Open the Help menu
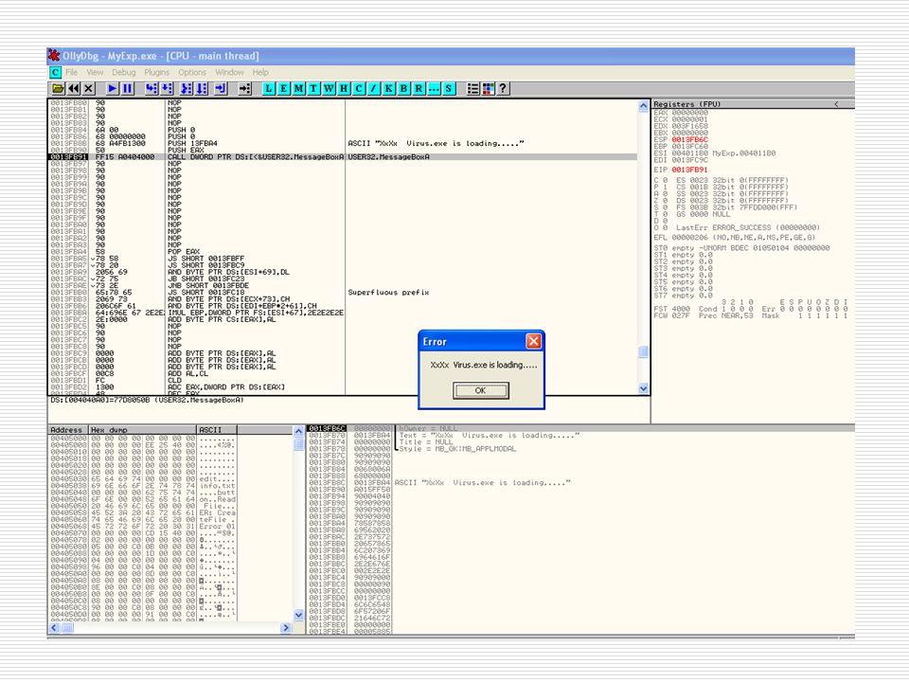The height and width of the screenshot is (682, 909). point(260,73)
